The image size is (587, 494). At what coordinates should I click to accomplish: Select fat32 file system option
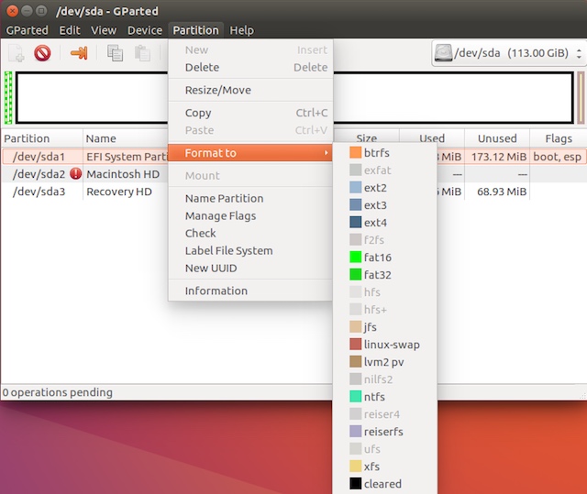pos(384,275)
